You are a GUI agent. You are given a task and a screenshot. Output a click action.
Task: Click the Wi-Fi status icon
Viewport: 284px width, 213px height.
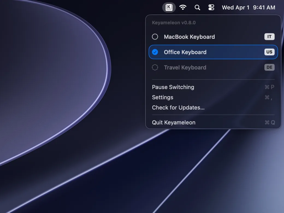183,7
